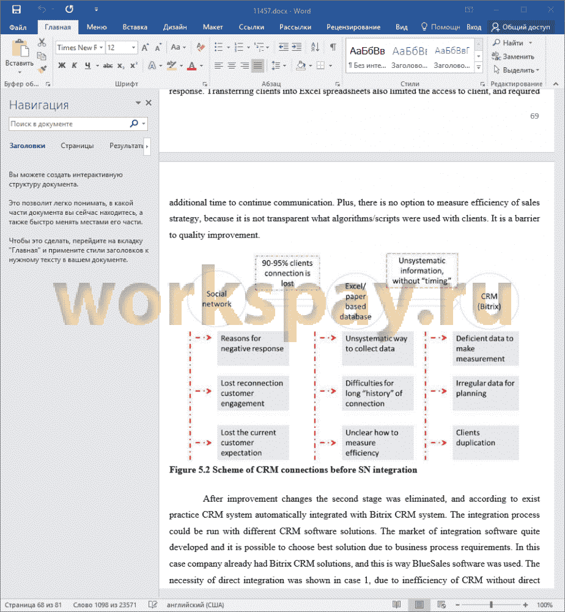Adjust the zoom slider in the status bar

tap(491, 604)
